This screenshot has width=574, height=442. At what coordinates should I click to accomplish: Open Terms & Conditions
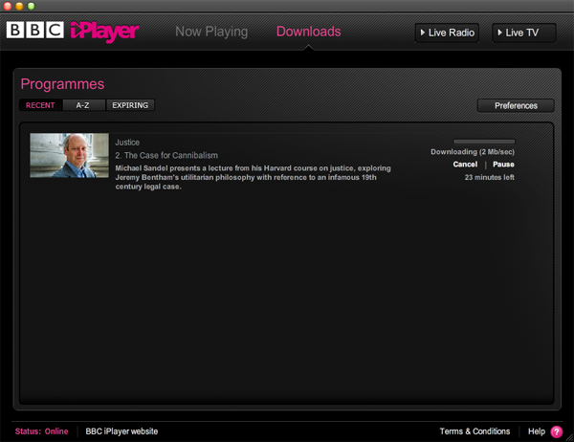pos(475,431)
